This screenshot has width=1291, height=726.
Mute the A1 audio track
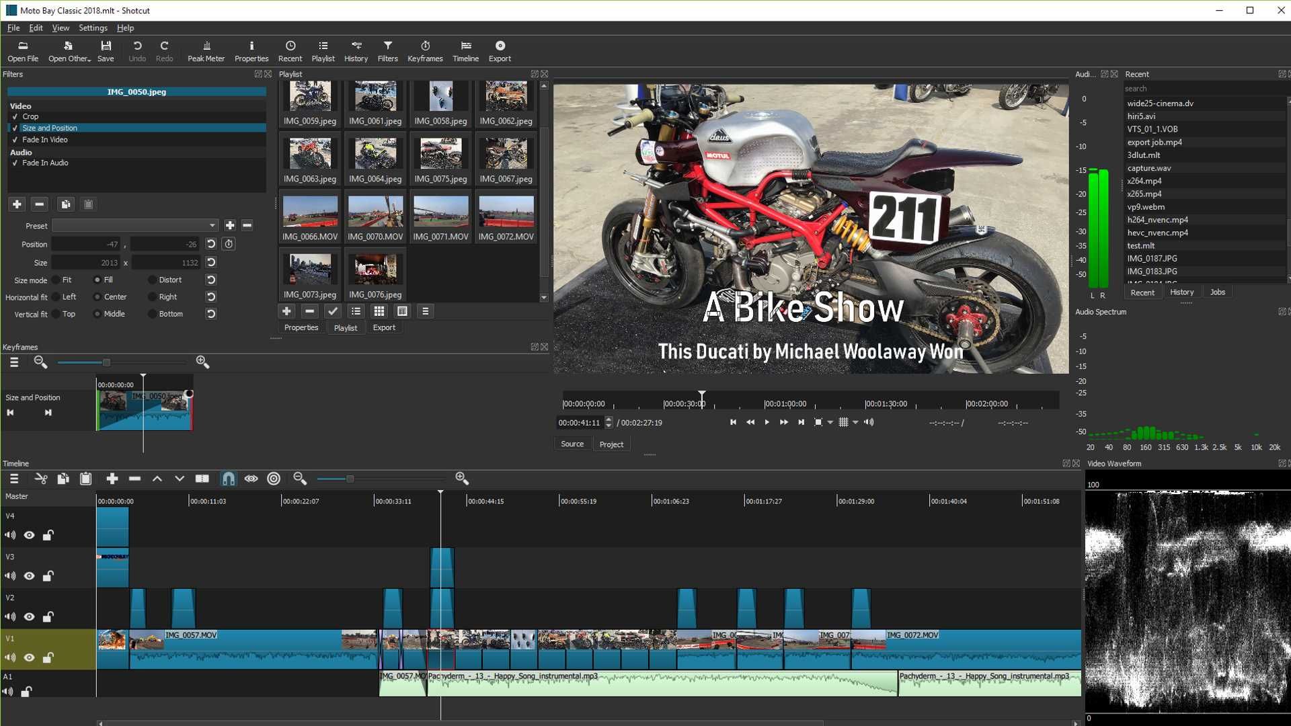(9, 692)
